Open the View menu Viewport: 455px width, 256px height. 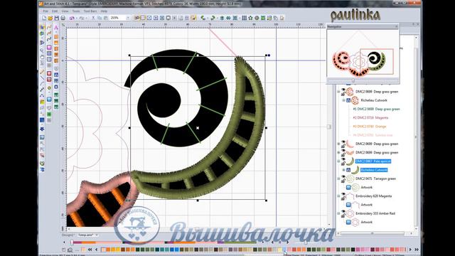65,11
